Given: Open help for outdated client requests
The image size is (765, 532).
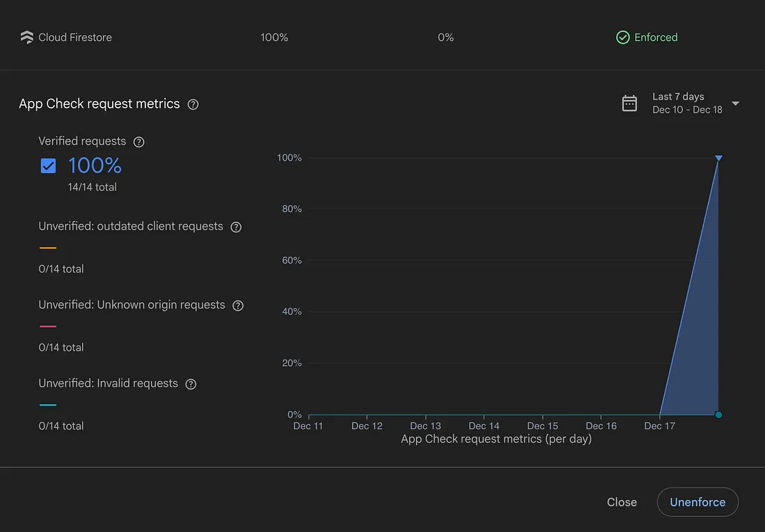Looking at the screenshot, I should point(236,227).
